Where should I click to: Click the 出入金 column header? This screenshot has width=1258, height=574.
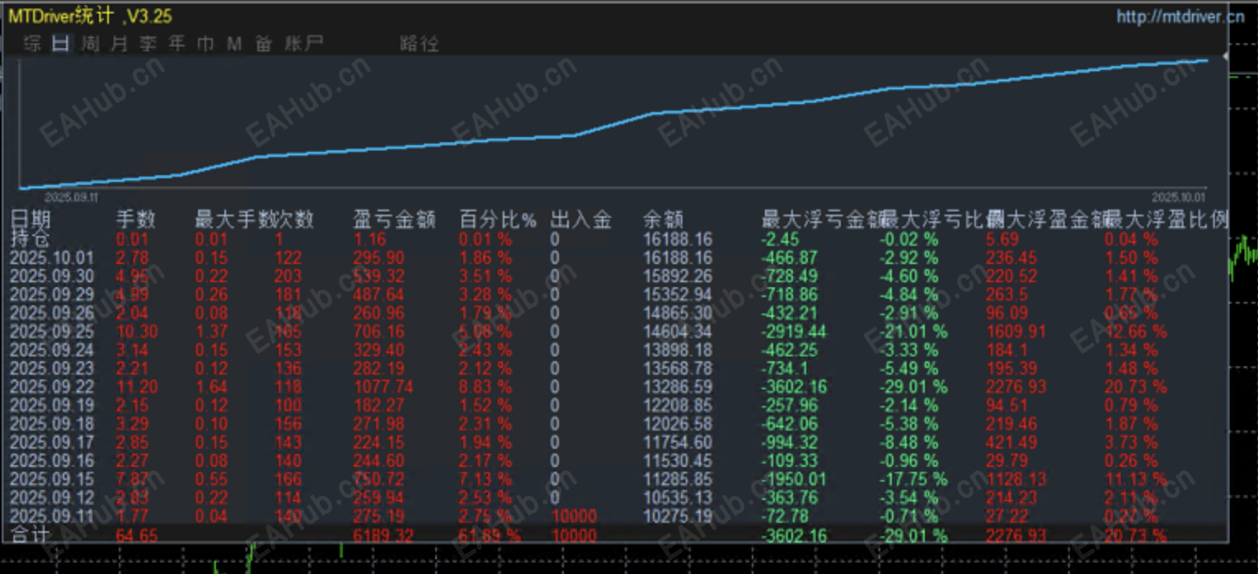[x=581, y=219]
